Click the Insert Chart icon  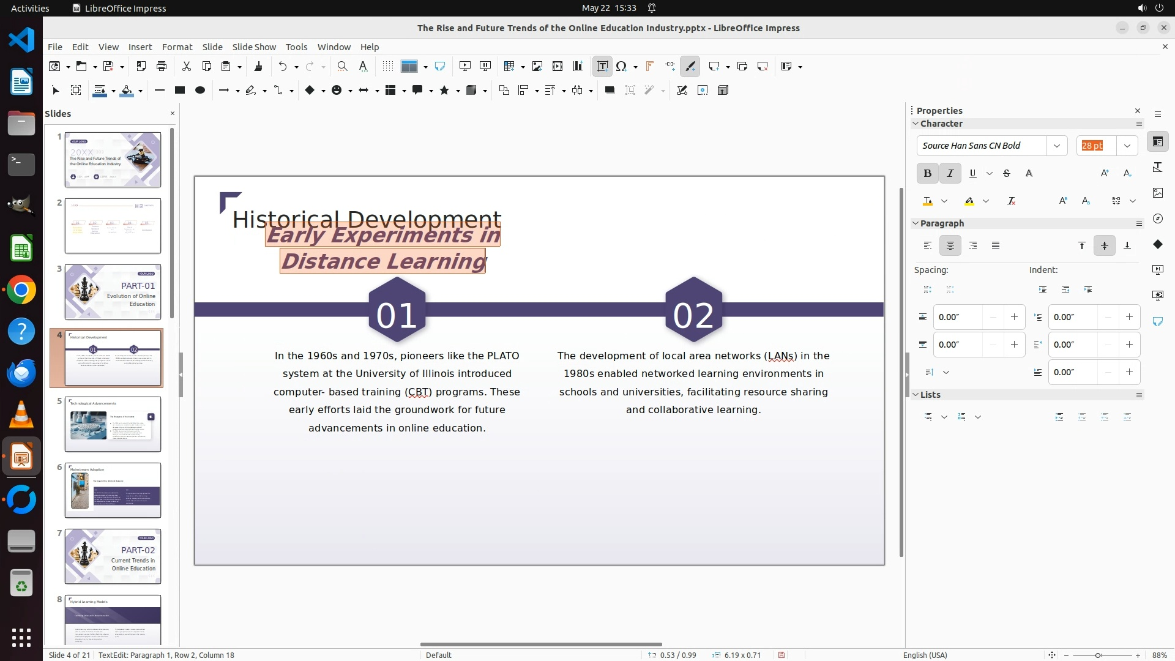pyautogui.click(x=578, y=66)
